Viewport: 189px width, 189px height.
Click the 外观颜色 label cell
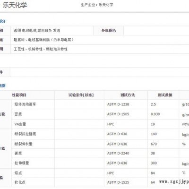[109, 31]
